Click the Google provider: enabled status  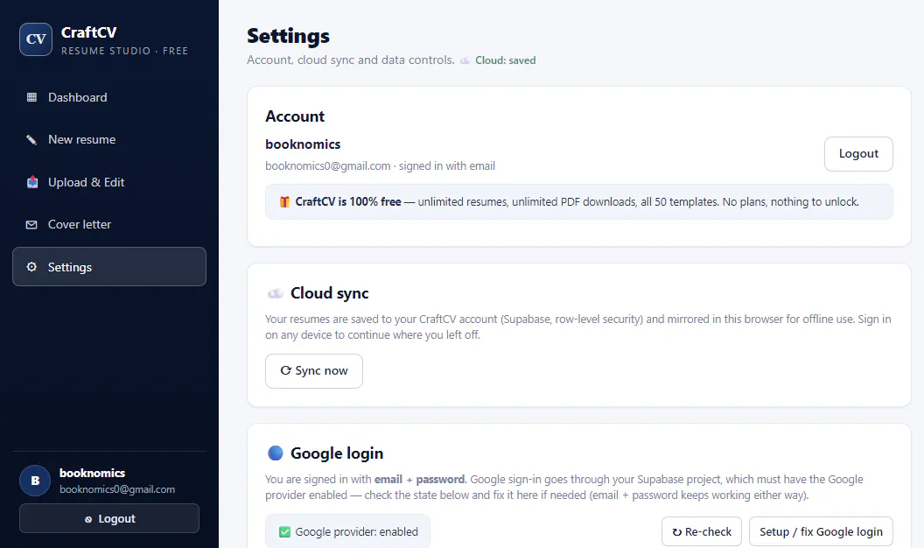pos(347,531)
